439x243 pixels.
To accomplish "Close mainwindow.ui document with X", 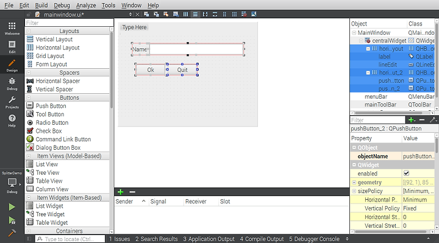I will coord(137,14).
